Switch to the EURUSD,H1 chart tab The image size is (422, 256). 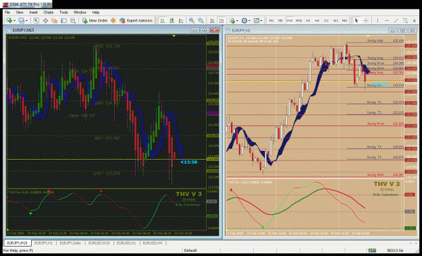click(126, 243)
